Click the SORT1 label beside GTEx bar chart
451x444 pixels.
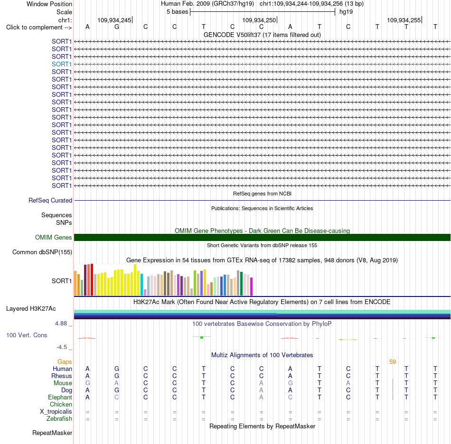tap(62, 281)
